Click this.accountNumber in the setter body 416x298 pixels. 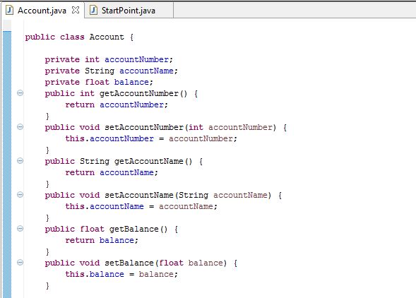tap(109, 139)
